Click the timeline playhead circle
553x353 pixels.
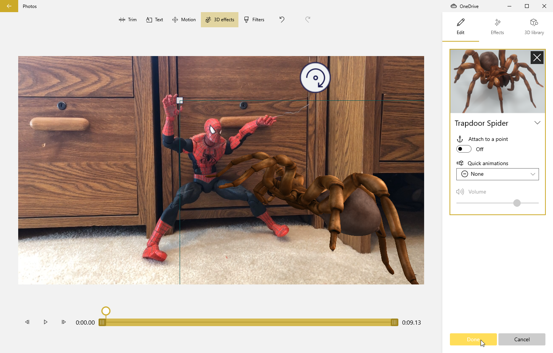point(106,311)
